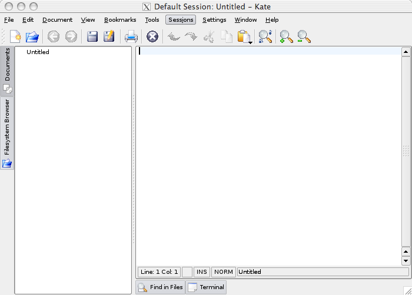Select the Untitled document in the list

point(38,52)
